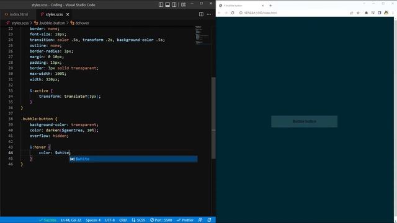This screenshot has height=223, width=397.
Task: Open the browser profile avatar
Action: [386, 12]
